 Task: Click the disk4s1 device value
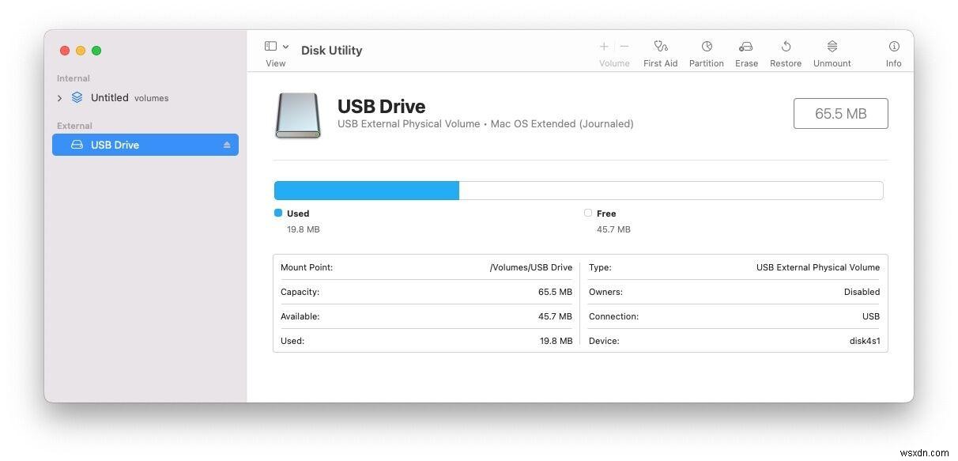click(x=865, y=341)
